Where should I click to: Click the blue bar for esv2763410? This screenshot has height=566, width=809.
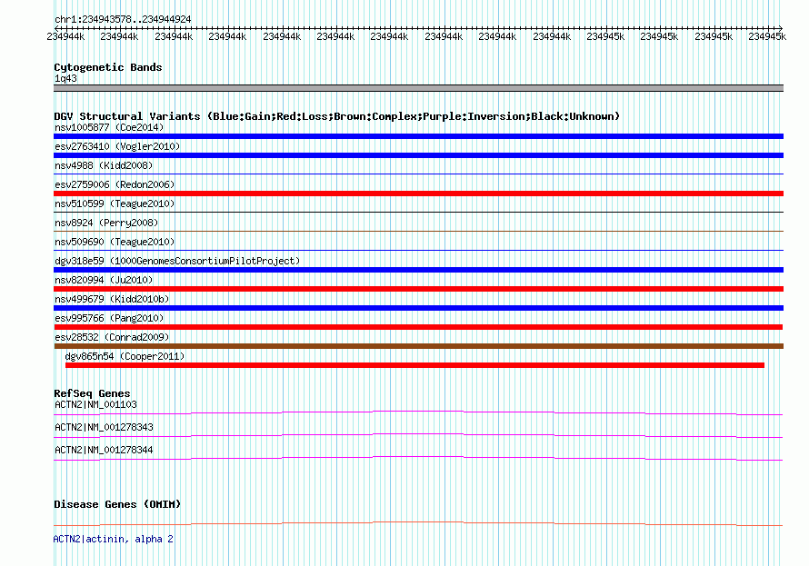tap(418, 155)
